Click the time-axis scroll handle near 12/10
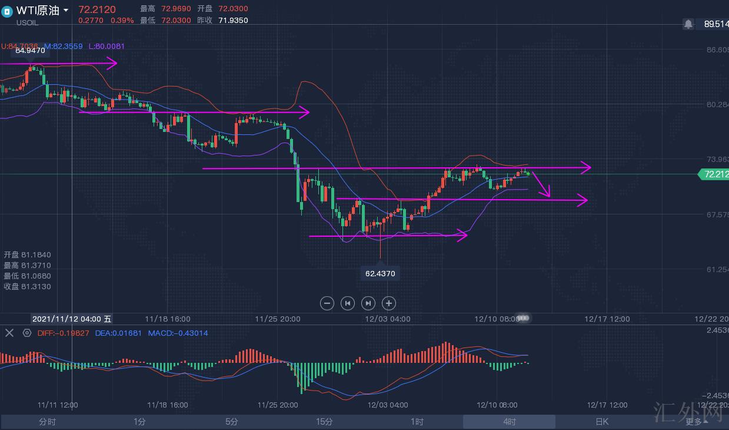This screenshot has height=430, width=729. tap(523, 318)
